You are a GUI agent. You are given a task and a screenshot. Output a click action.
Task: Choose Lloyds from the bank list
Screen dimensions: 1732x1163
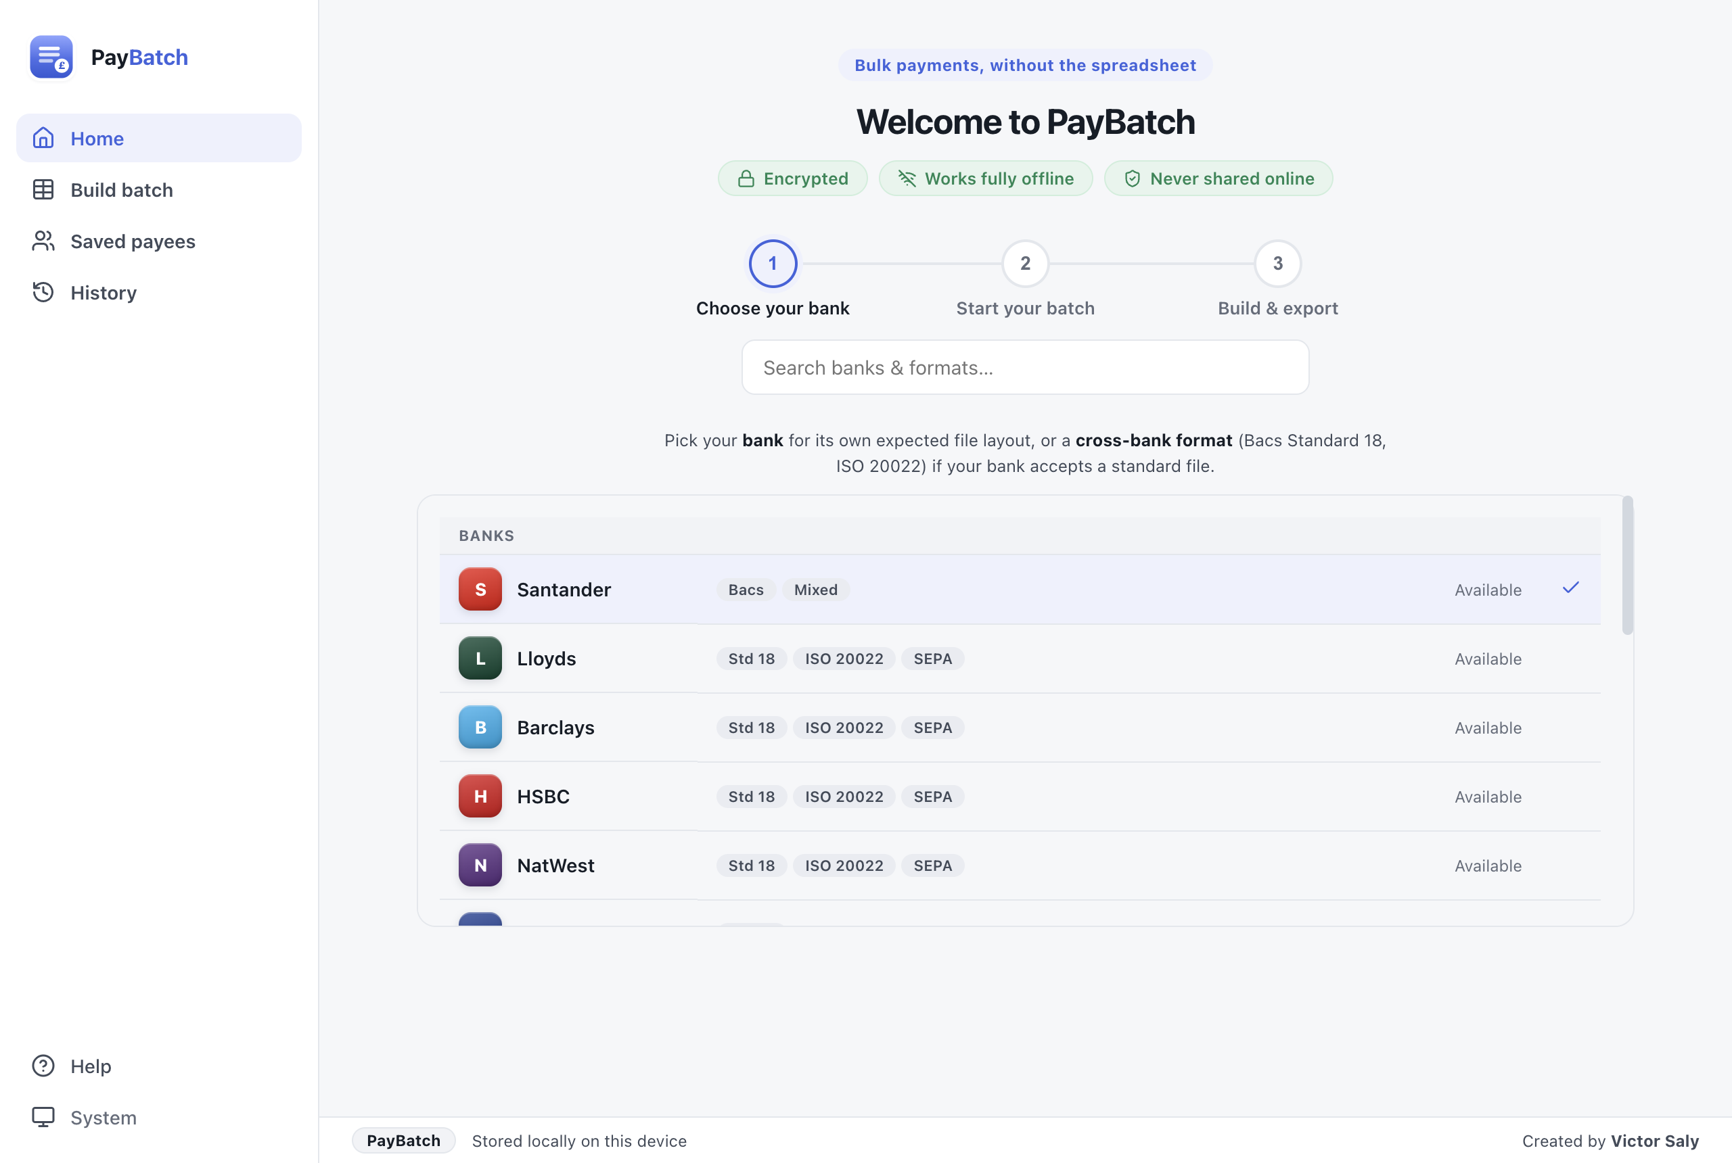(1020, 658)
